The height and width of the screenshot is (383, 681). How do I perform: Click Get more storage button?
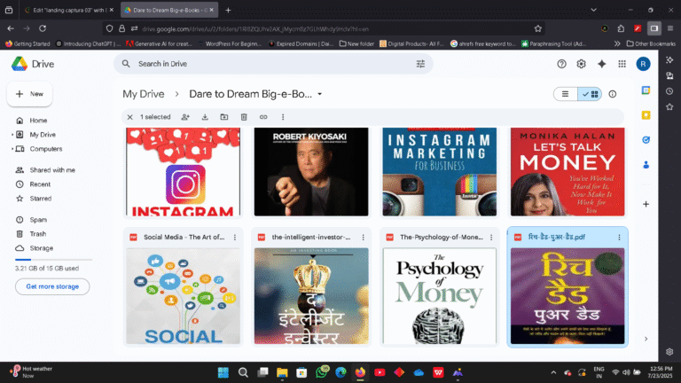coord(52,286)
